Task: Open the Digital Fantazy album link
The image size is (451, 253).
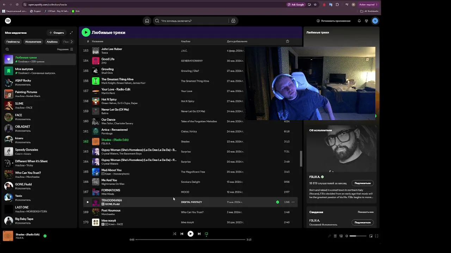Action: pos(191,202)
